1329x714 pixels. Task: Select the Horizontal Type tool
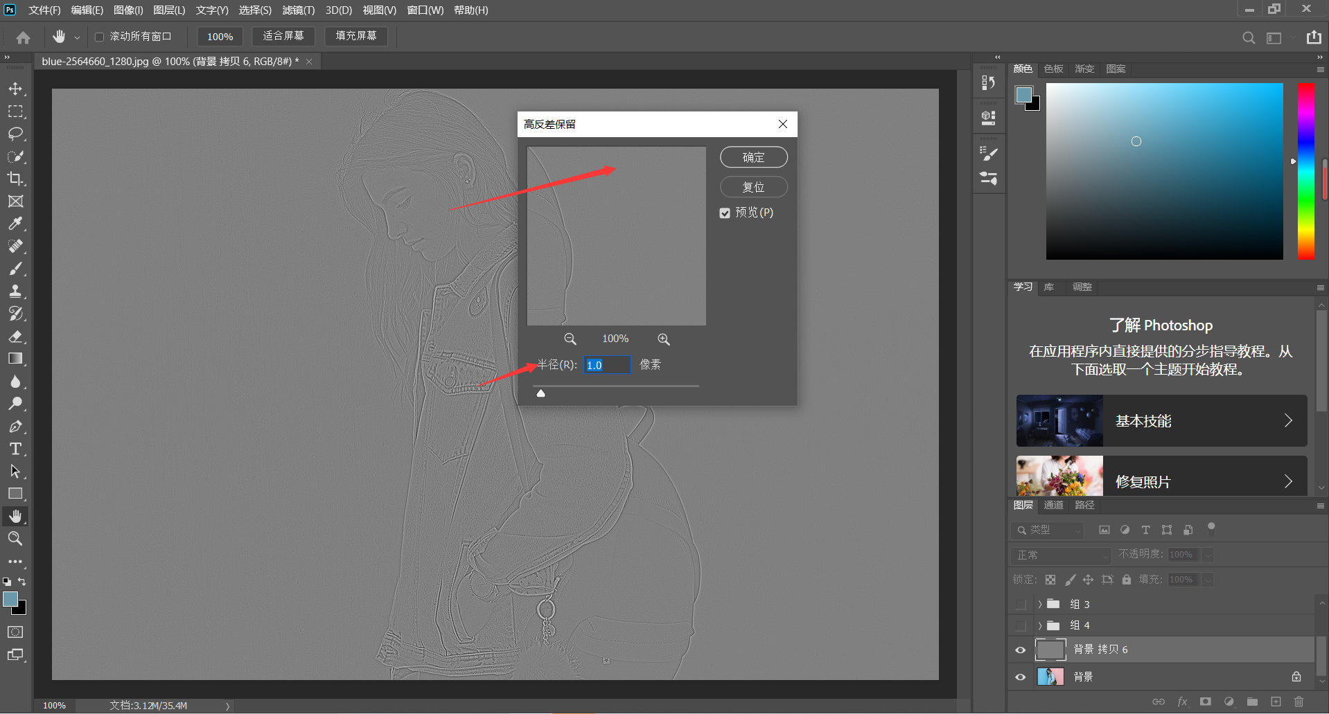[15, 449]
